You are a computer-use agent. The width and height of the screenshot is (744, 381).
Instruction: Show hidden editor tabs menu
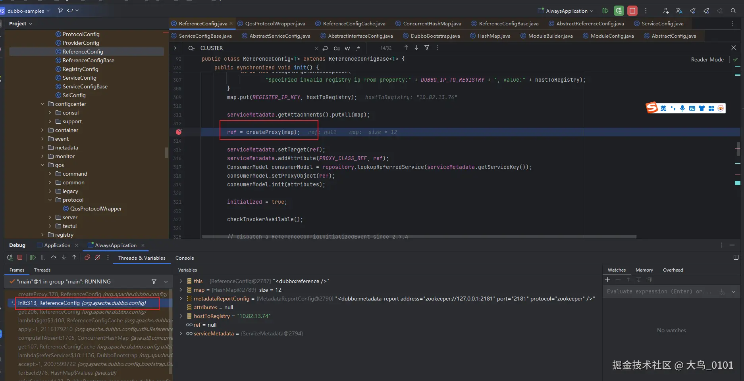(733, 24)
